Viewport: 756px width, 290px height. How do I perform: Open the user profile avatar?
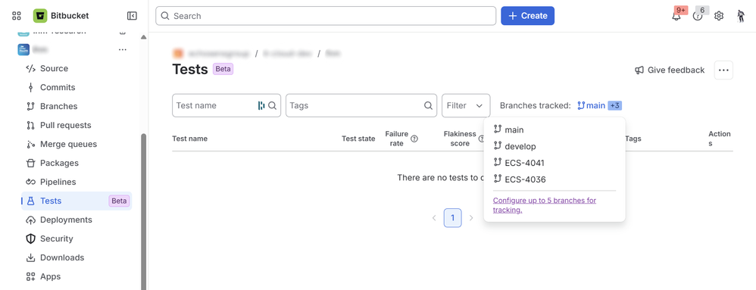pyautogui.click(x=741, y=16)
